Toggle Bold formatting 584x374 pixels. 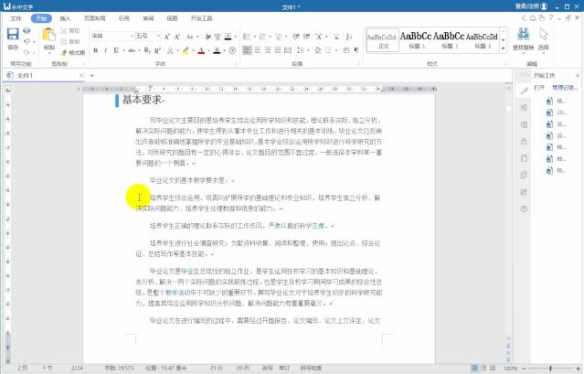(x=96, y=50)
